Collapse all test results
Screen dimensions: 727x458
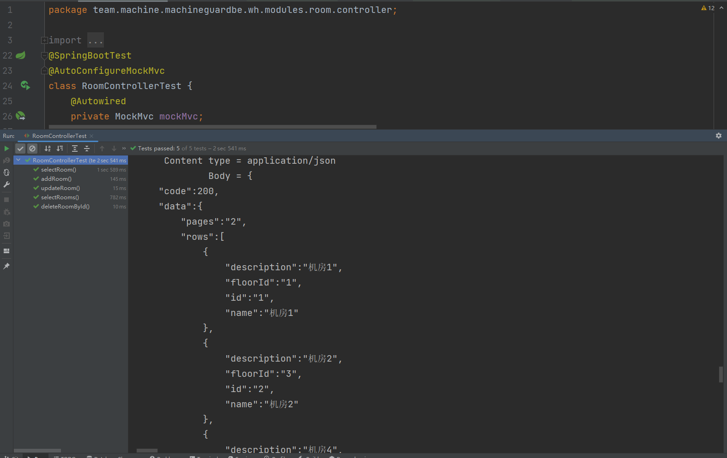[x=87, y=149]
